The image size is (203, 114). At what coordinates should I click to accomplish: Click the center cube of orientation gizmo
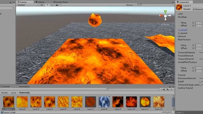(166, 16)
